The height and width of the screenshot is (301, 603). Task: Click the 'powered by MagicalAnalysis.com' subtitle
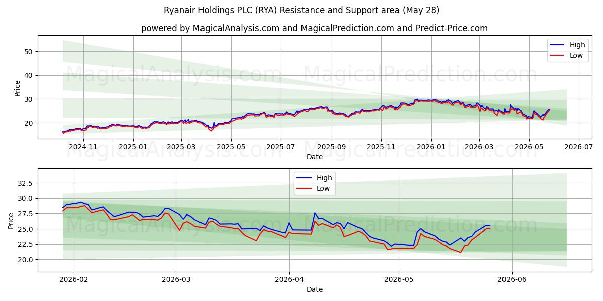pos(315,28)
